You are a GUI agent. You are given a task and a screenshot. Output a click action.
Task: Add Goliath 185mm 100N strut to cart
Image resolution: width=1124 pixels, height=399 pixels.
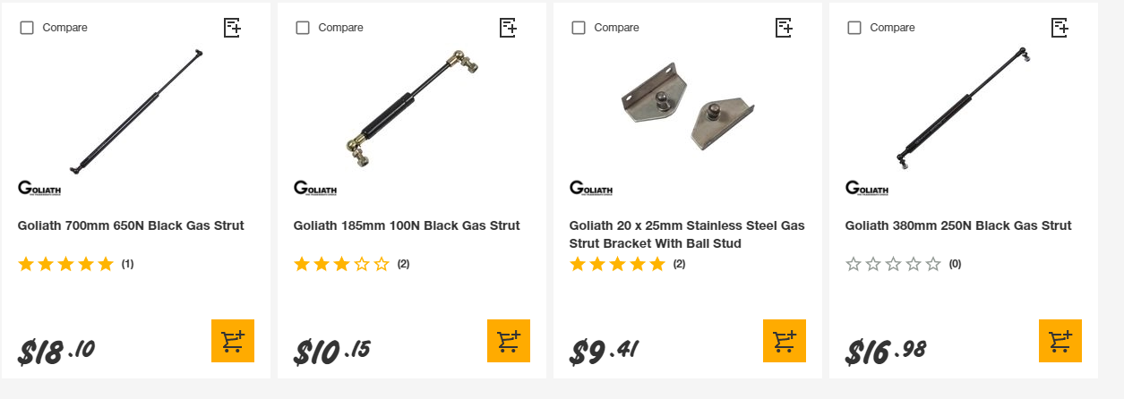(509, 341)
